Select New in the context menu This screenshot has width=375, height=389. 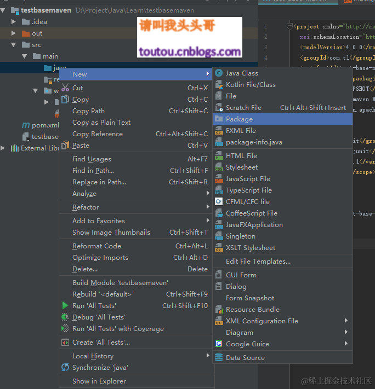[x=135, y=74]
